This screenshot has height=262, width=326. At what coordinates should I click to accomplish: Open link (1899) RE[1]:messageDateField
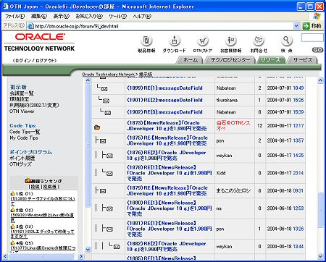pyautogui.click(x=164, y=88)
